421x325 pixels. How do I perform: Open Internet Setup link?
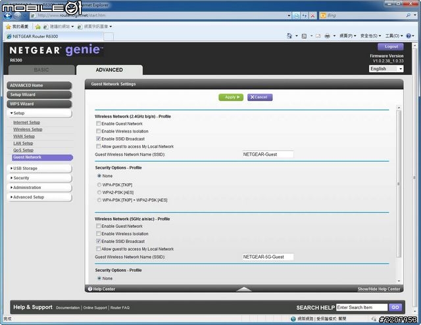coord(26,122)
